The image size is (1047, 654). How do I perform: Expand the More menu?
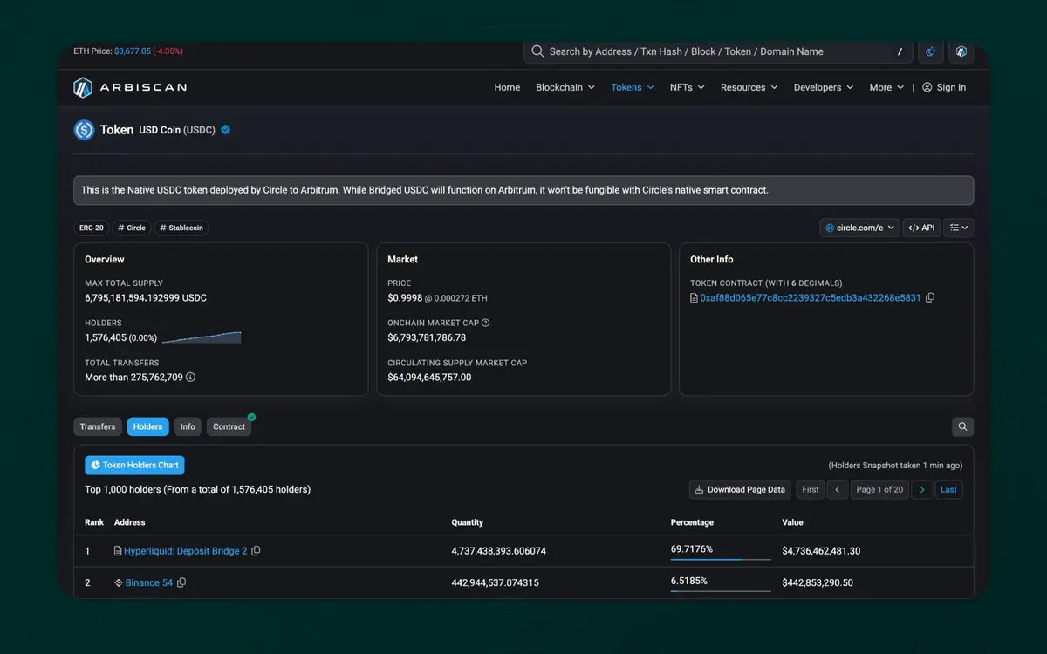886,87
